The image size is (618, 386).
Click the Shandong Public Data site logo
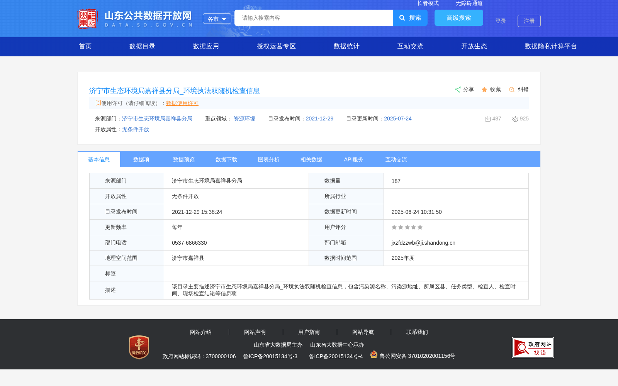[x=135, y=19]
